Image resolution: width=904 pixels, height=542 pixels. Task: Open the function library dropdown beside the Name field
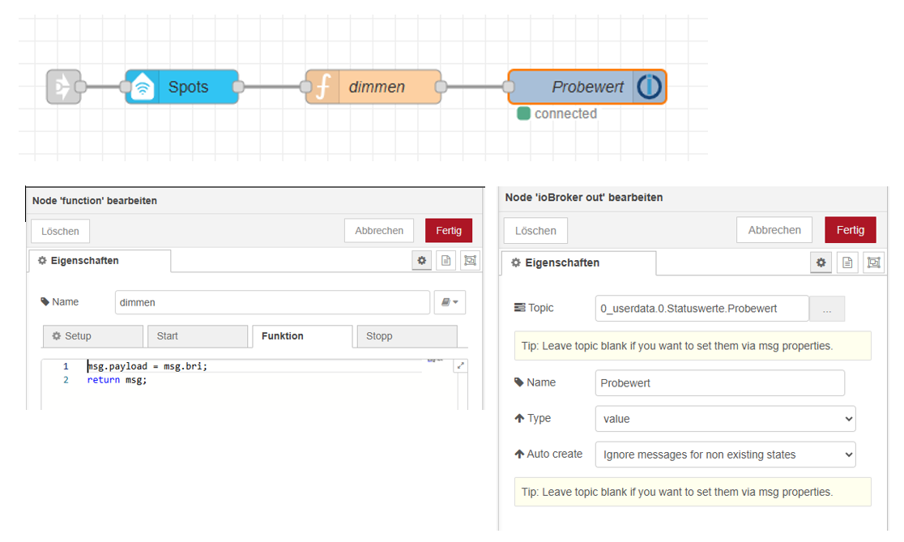pyautogui.click(x=450, y=302)
